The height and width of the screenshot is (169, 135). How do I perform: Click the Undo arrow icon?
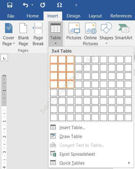[x=25, y=5]
